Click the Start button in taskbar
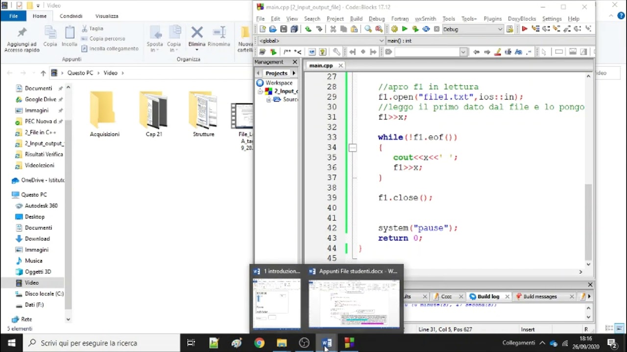This screenshot has height=352, width=627. [11, 343]
